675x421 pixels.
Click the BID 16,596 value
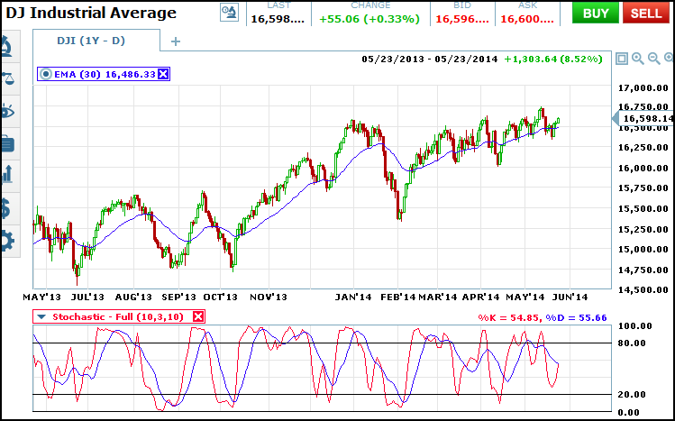[462, 19]
